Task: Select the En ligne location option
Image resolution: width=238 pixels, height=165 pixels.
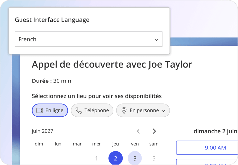Action: coord(50,110)
